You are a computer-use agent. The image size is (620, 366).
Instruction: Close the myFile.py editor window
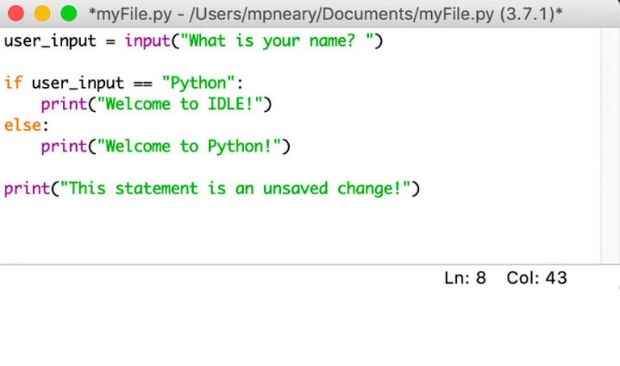16,13
